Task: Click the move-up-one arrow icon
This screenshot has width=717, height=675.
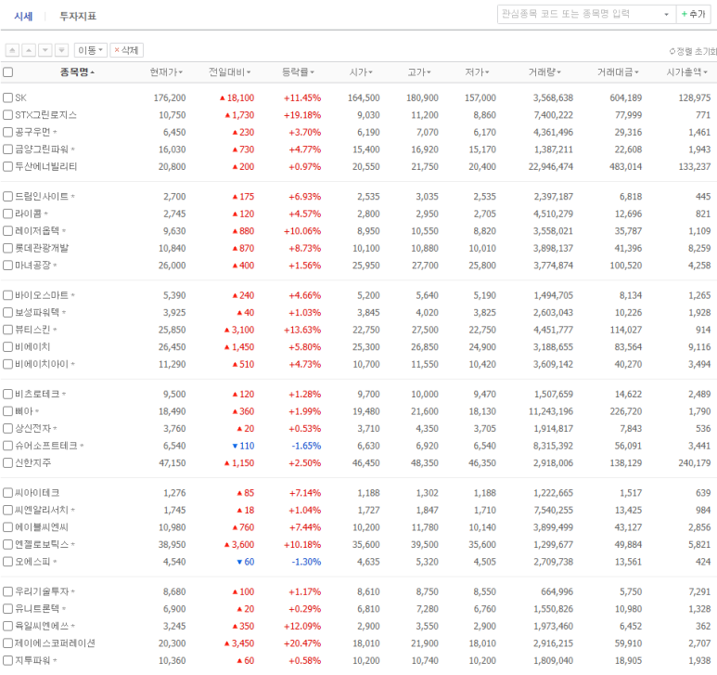Action: point(29,50)
